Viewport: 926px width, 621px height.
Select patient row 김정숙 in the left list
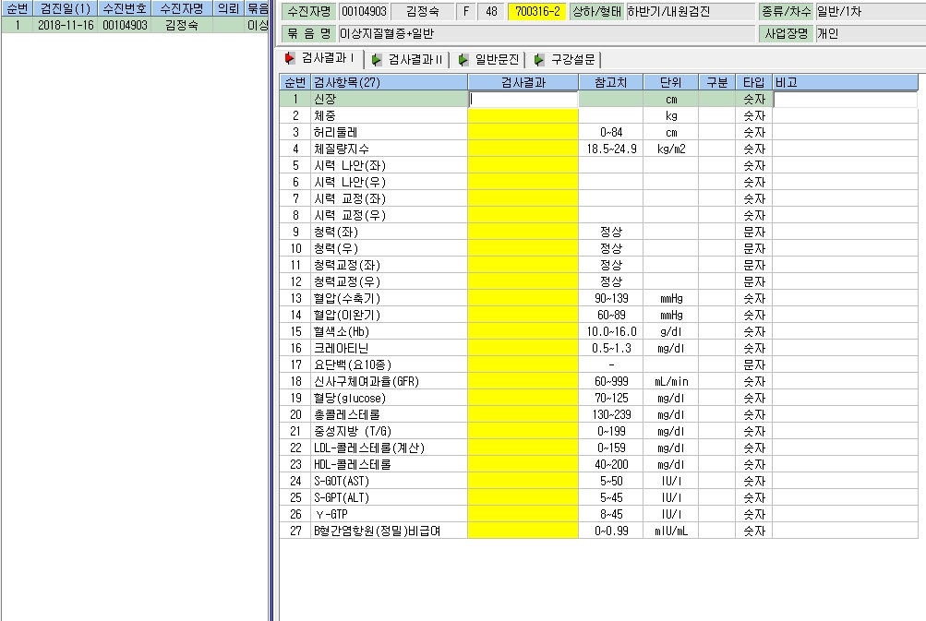(x=135, y=25)
